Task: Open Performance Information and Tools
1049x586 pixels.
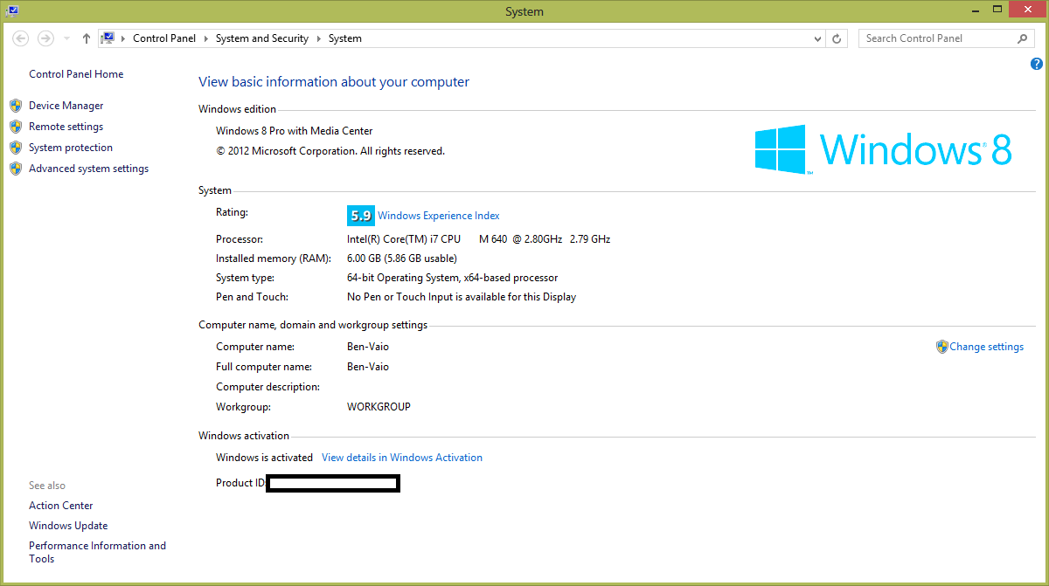Action: click(97, 551)
